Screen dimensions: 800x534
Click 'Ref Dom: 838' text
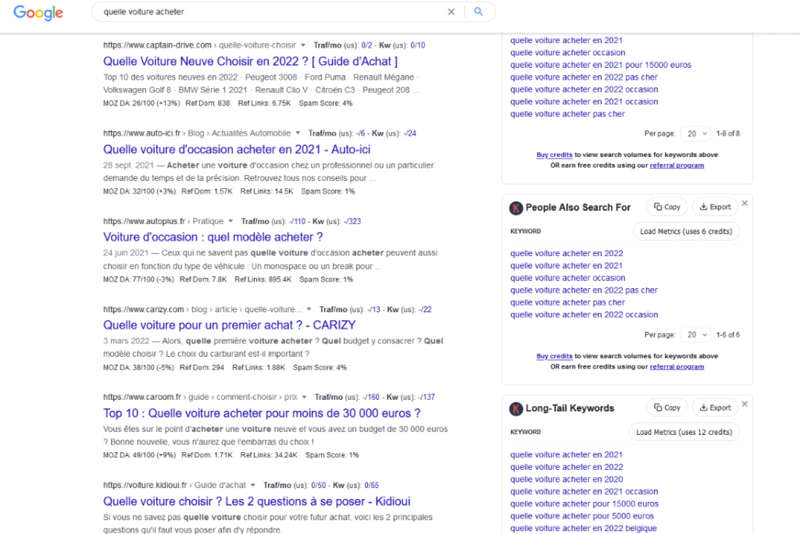click(208, 103)
